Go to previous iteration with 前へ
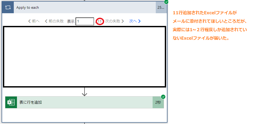The image size is (257, 124). 34,21
